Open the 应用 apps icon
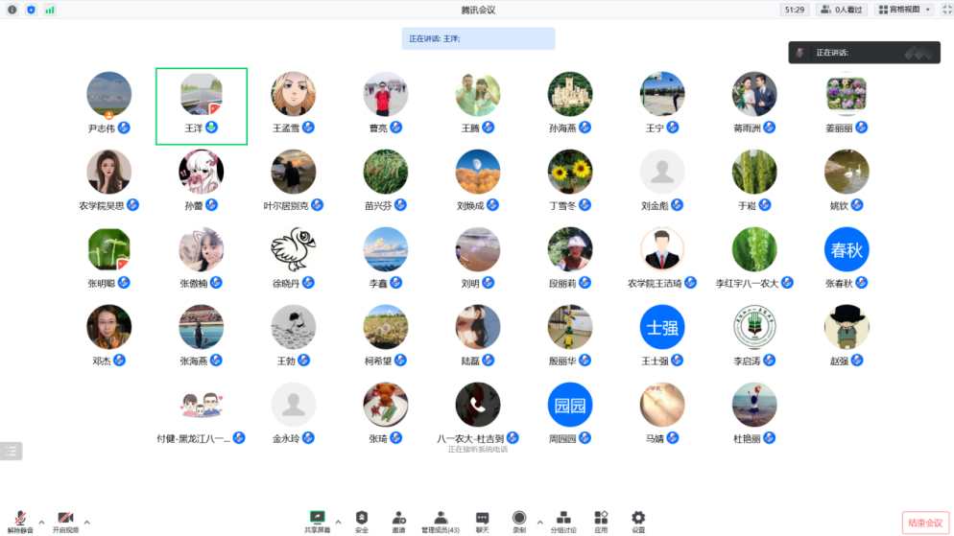Screen dimensions: 954x536 point(601,519)
